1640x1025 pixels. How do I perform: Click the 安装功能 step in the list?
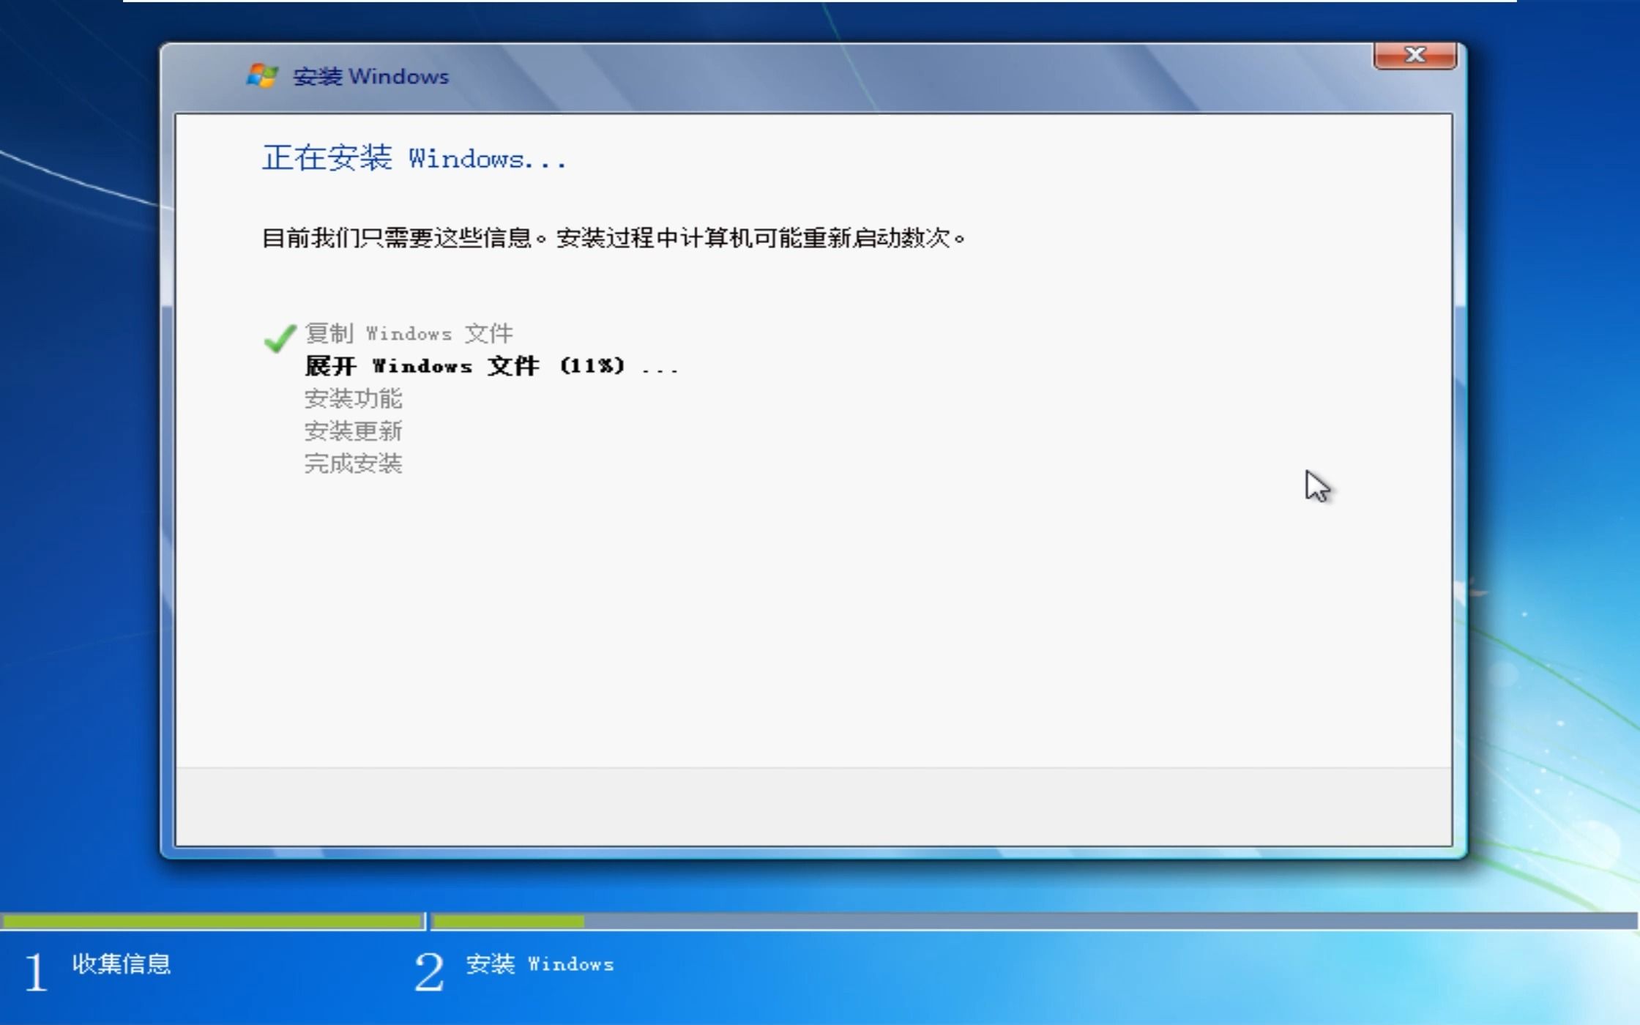[354, 398]
